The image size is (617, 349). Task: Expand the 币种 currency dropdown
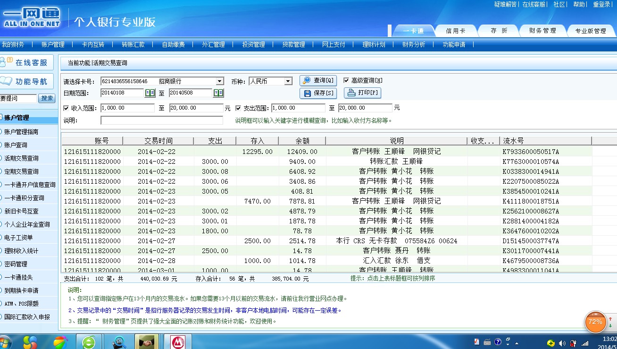pos(288,81)
